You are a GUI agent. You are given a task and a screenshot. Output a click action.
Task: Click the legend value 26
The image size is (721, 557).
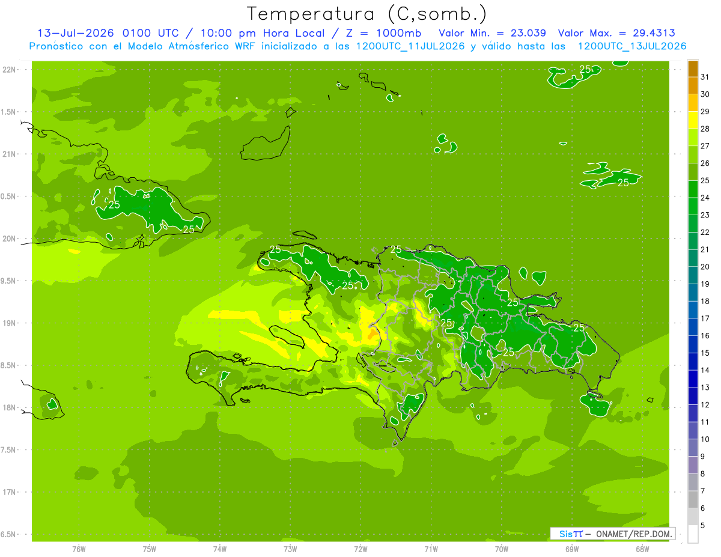click(705, 163)
